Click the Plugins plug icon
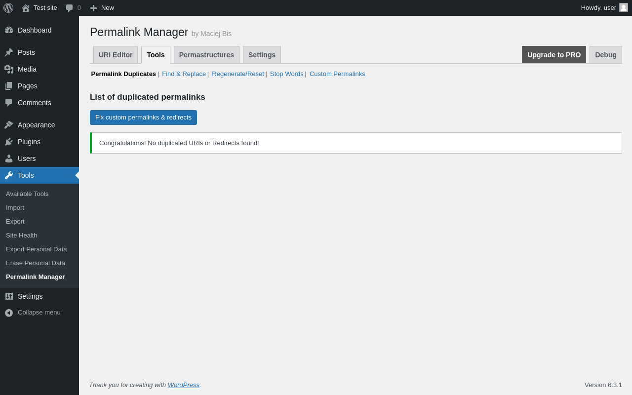The width and height of the screenshot is (632, 395). (9, 142)
